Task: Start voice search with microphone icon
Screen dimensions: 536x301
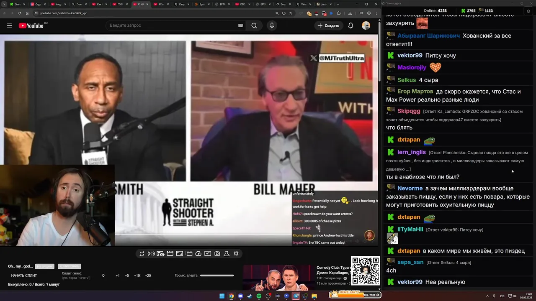Action: pyautogui.click(x=272, y=26)
